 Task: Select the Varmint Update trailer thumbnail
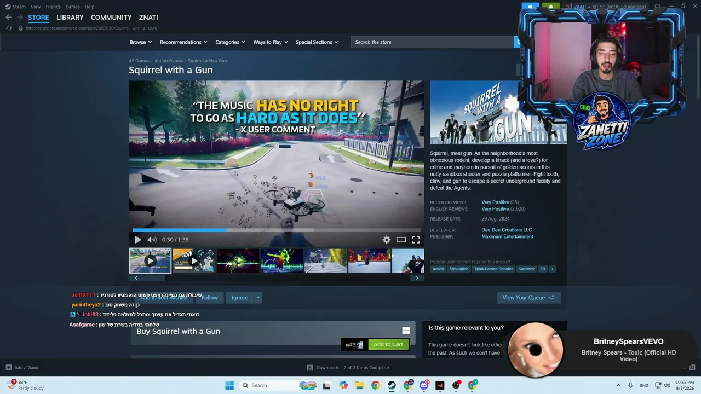194,260
